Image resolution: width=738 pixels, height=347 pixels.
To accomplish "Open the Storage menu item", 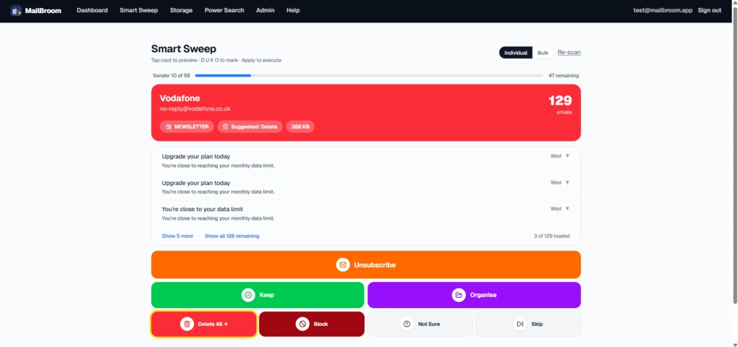I will click(181, 10).
